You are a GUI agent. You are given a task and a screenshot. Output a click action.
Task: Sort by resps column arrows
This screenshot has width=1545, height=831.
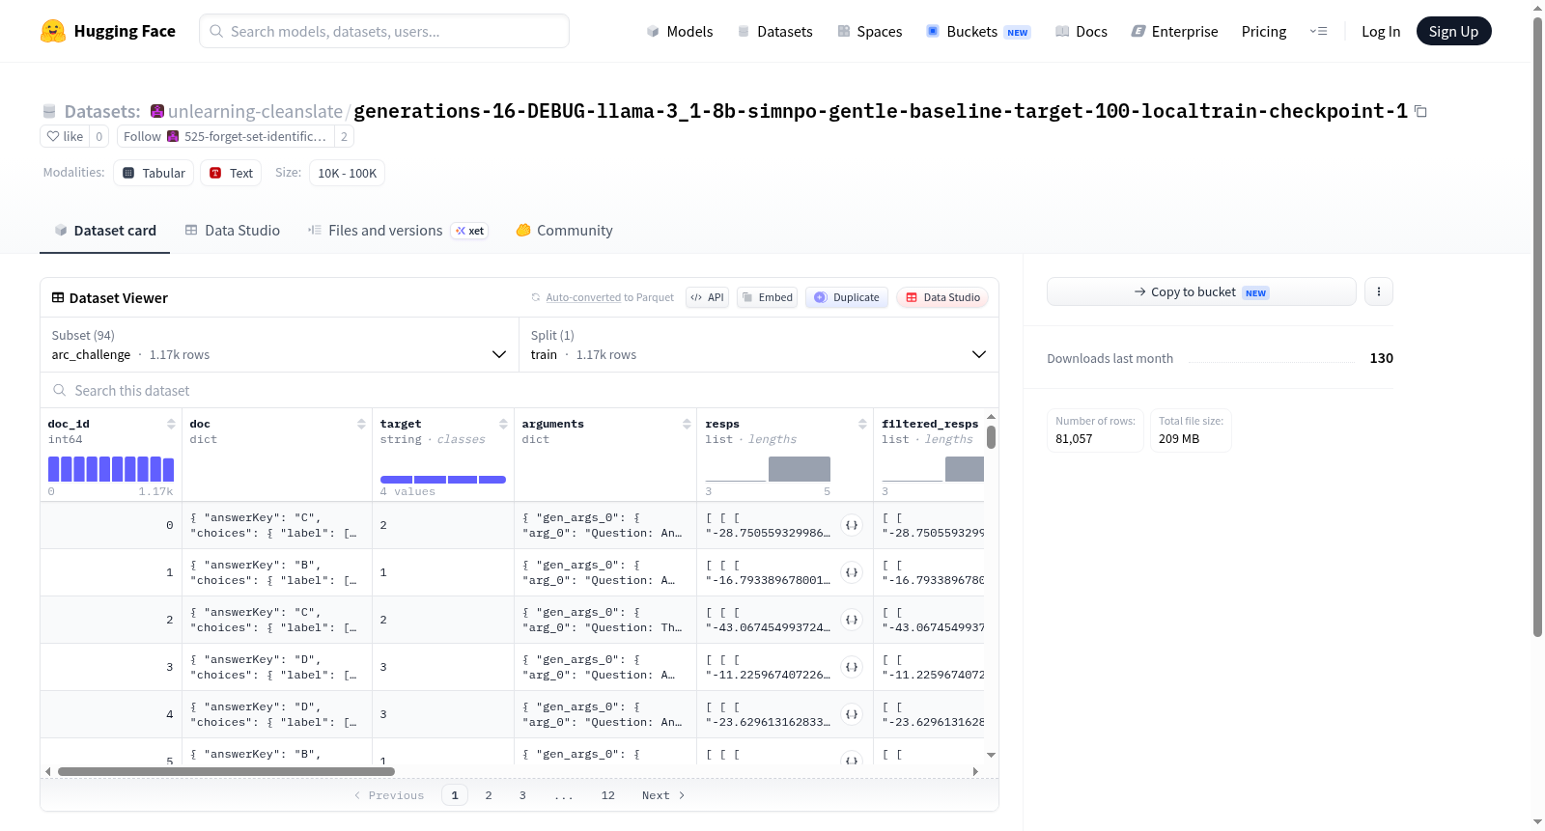[x=862, y=424]
